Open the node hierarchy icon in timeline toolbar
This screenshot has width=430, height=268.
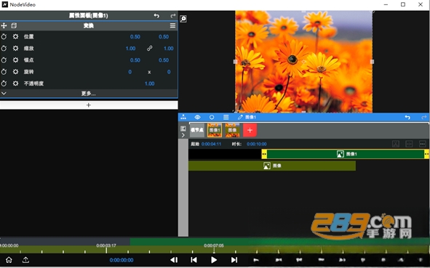pos(183,117)
